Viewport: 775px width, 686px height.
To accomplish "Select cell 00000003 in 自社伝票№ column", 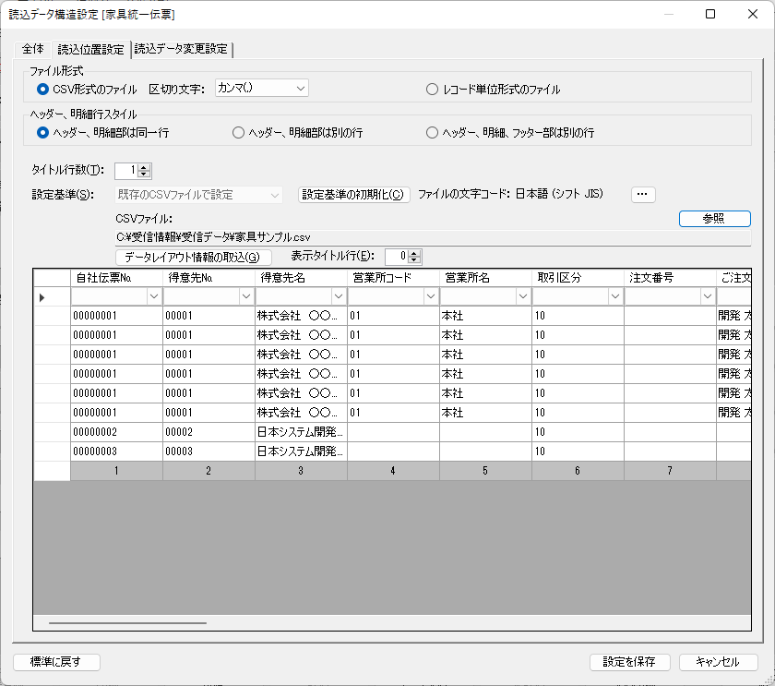I will point(116,451).
